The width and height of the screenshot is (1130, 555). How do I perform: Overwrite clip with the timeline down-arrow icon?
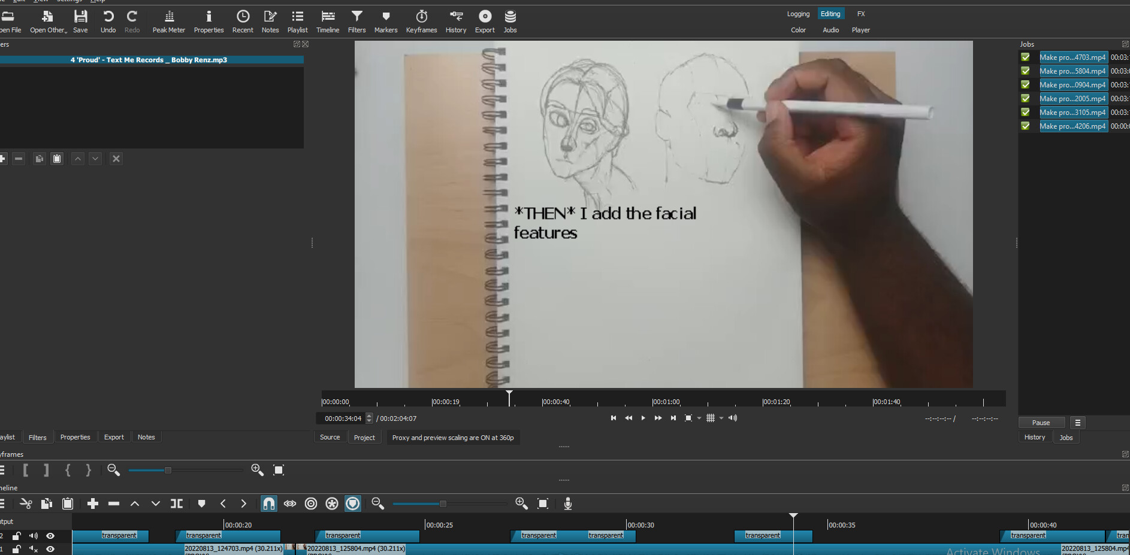[x=156, y=504]
